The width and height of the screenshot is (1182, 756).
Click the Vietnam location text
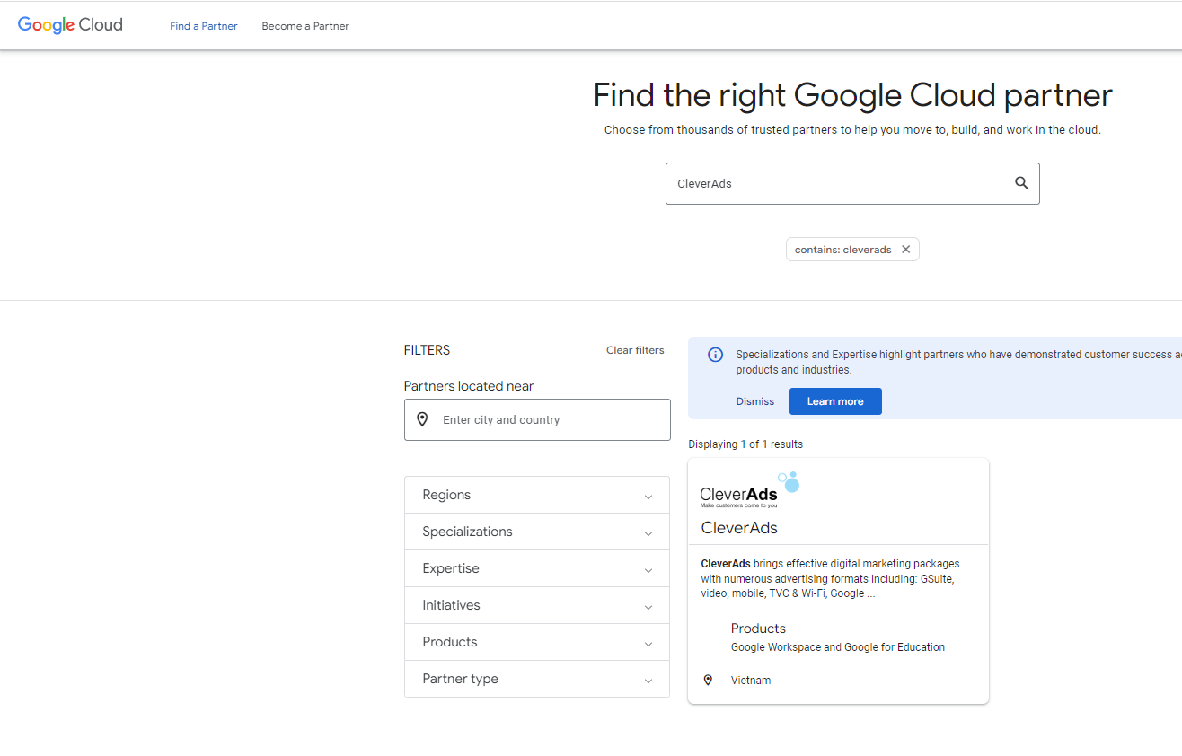pyautogui.click(x=751, y=681)
